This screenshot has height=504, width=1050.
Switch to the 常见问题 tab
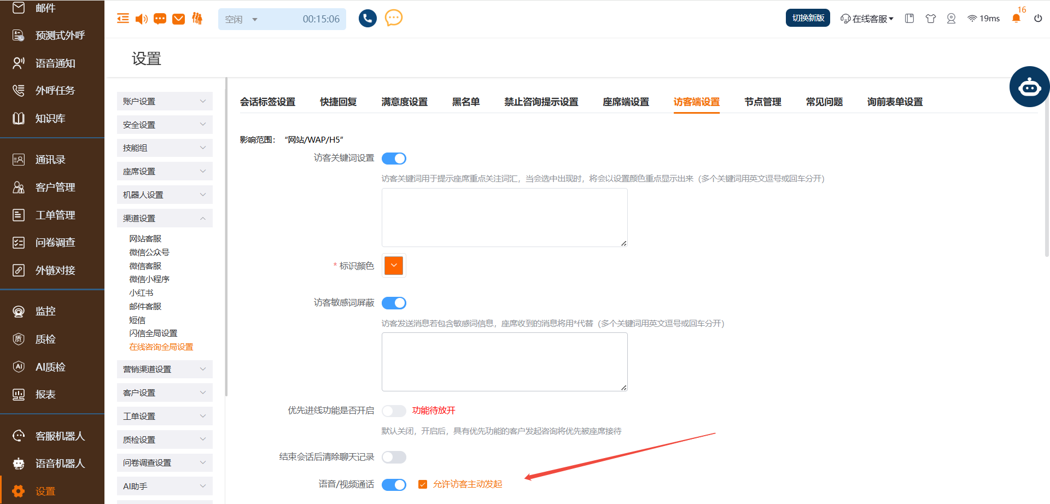point(824,102)
